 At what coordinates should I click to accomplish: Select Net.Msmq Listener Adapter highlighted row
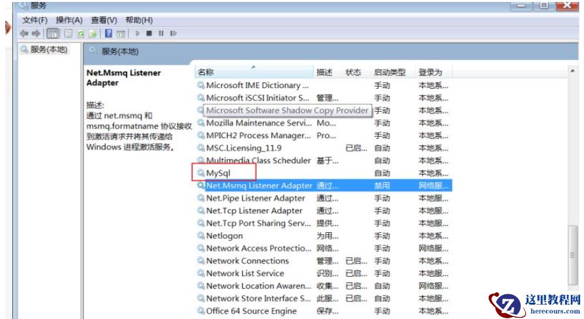click(x=324, y=185)
